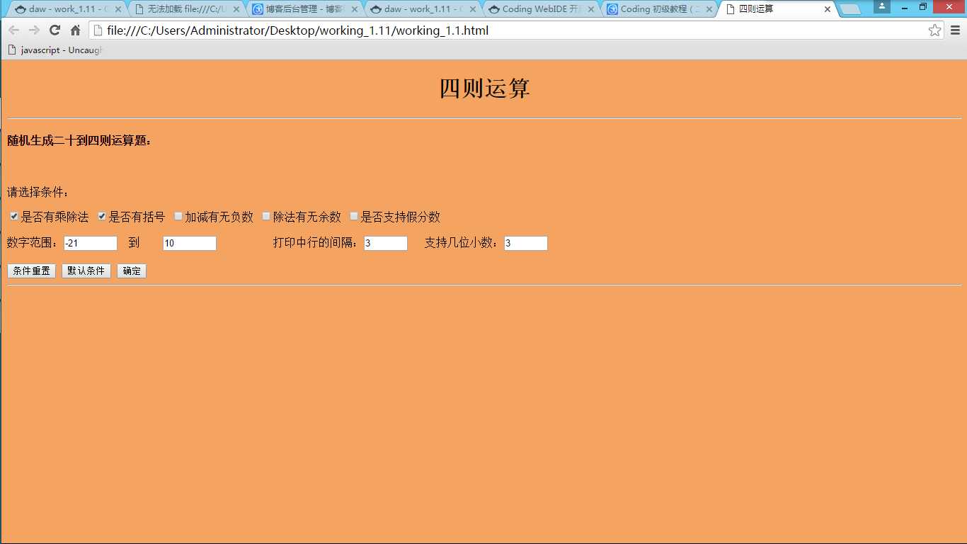Click the 默认条件 button

tap(86, 271)
